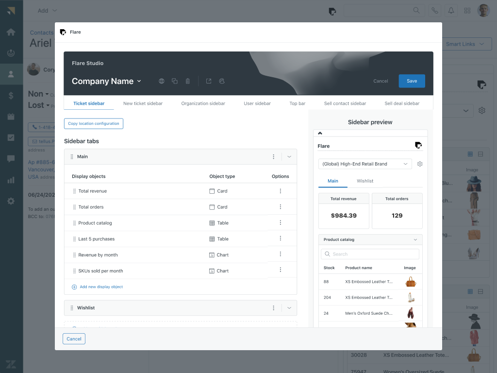Viewport: 497px width, 373px height.
Task: Click the blue Save button
Action: [412, 81]
